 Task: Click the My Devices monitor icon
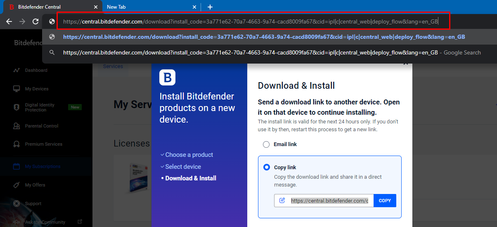pos(17,89)
